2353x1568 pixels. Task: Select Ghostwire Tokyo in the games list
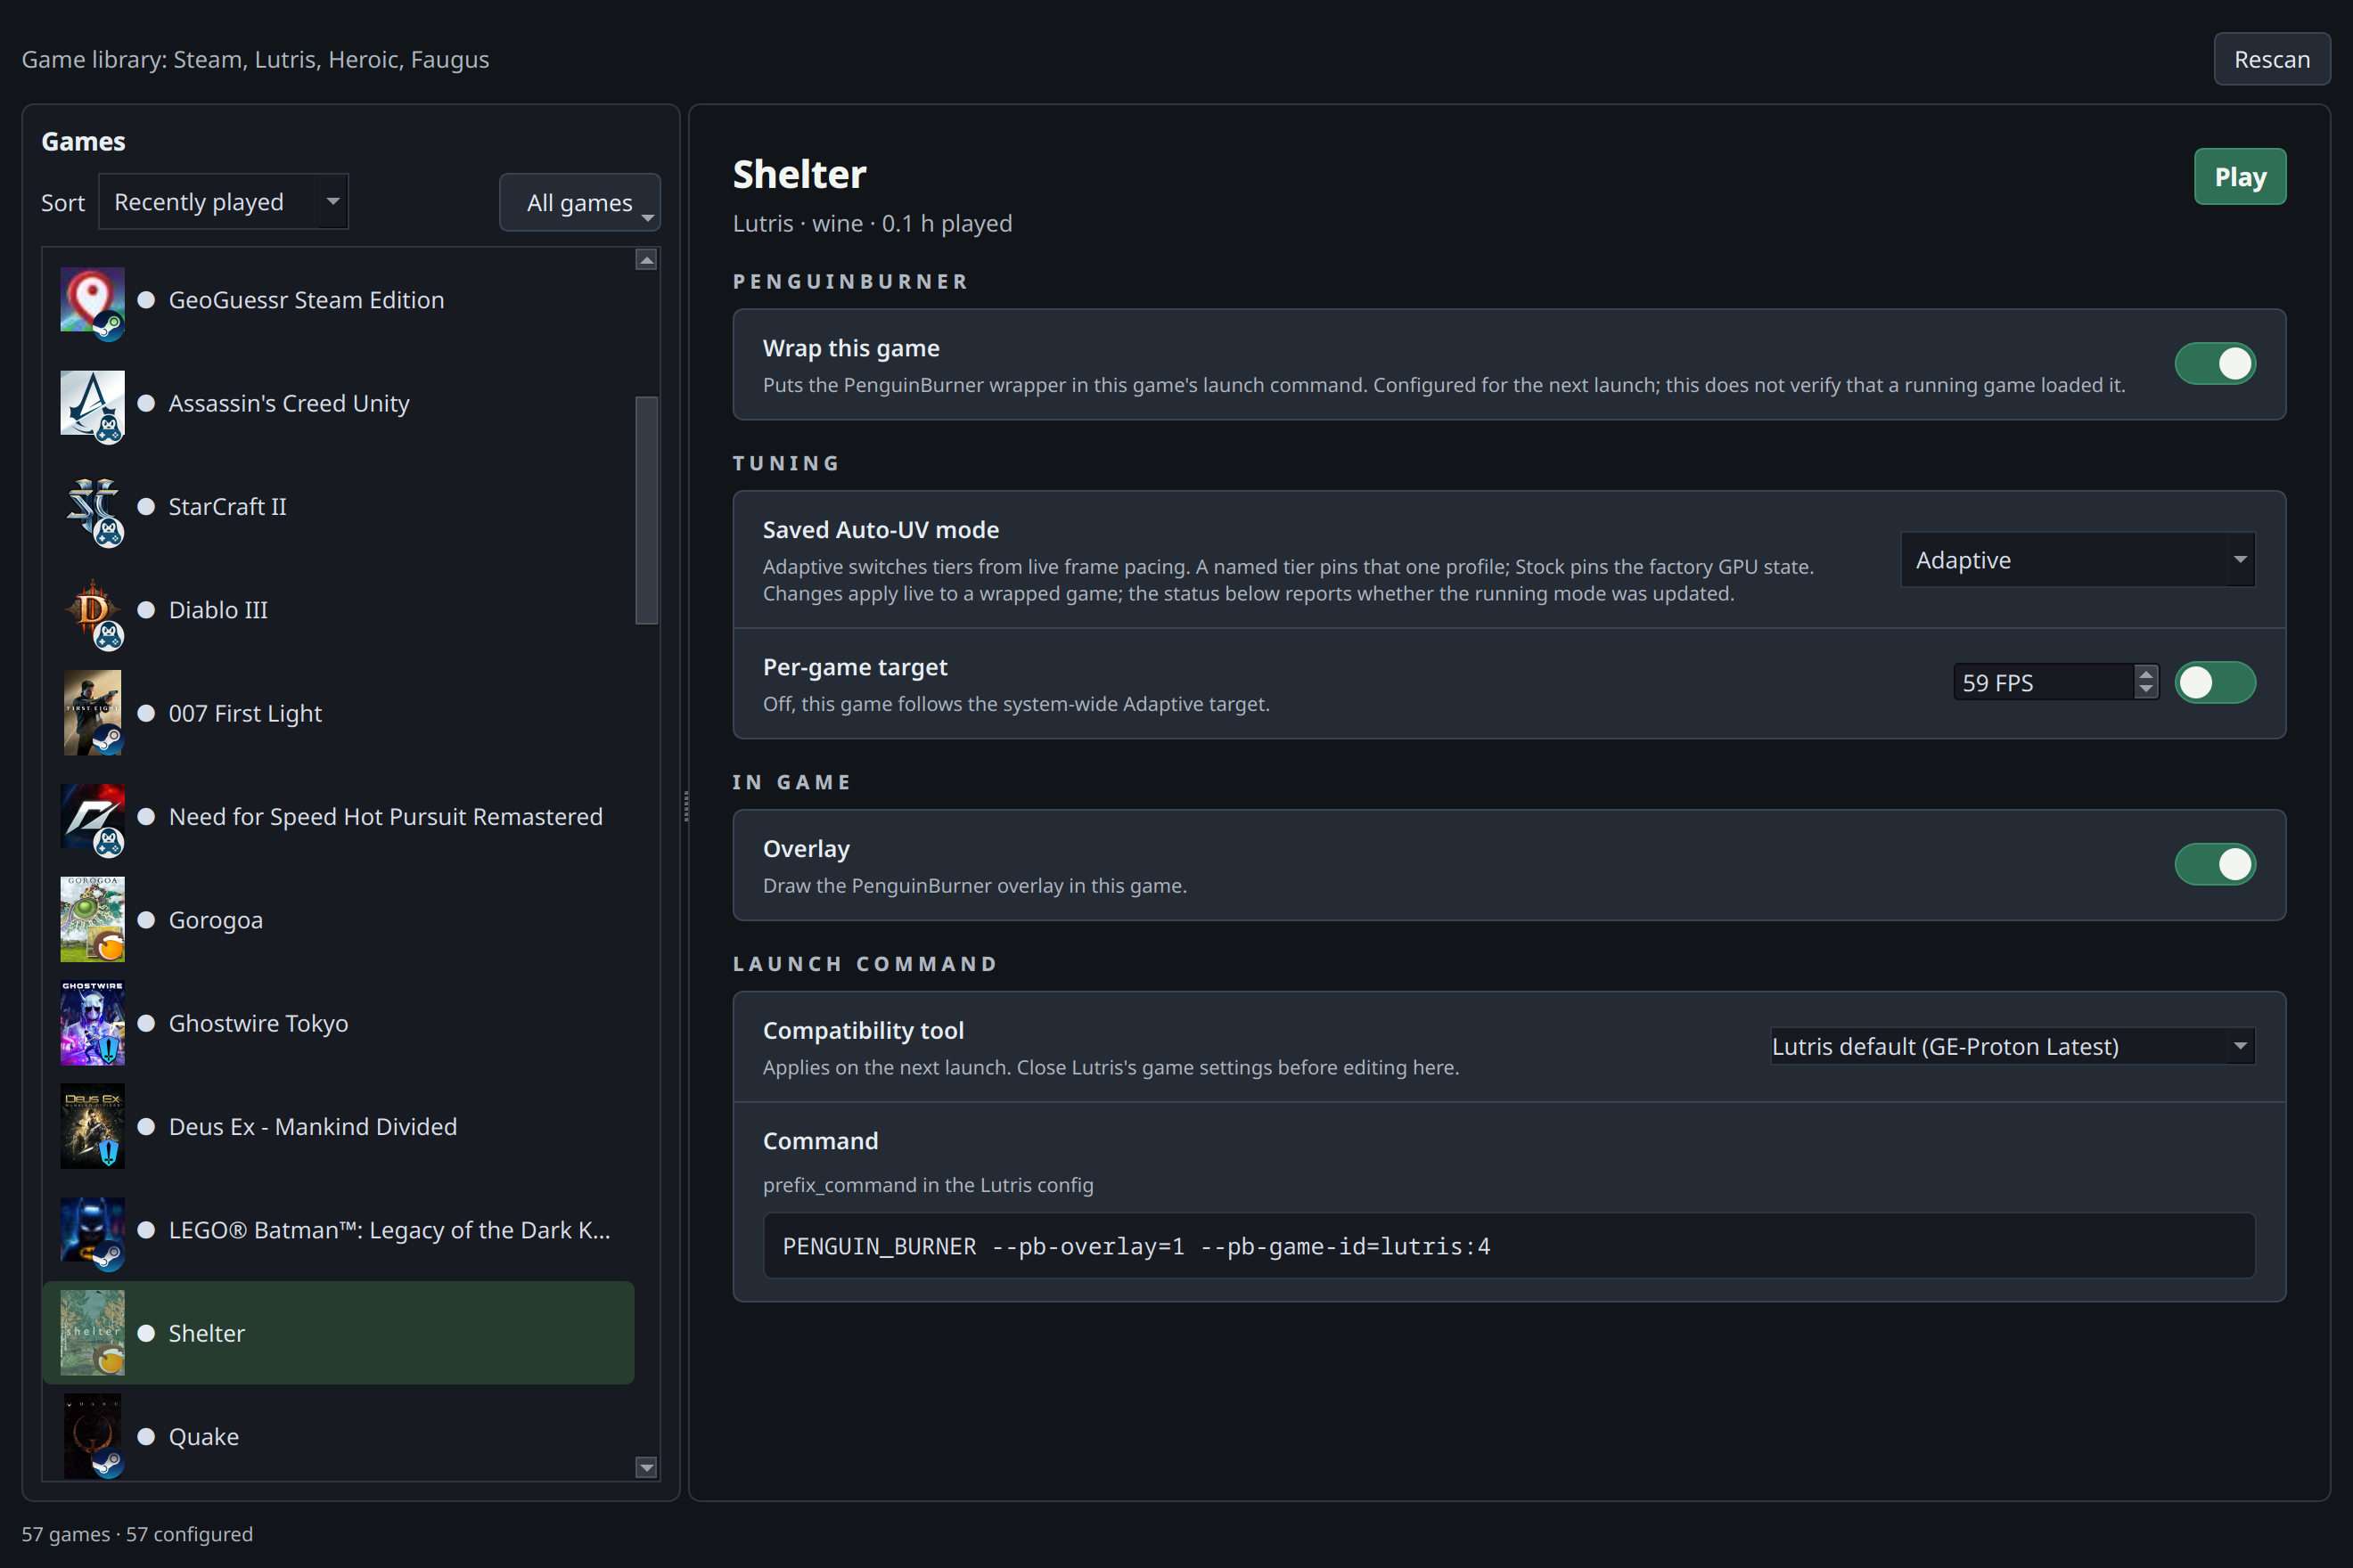coord(338,1023)
